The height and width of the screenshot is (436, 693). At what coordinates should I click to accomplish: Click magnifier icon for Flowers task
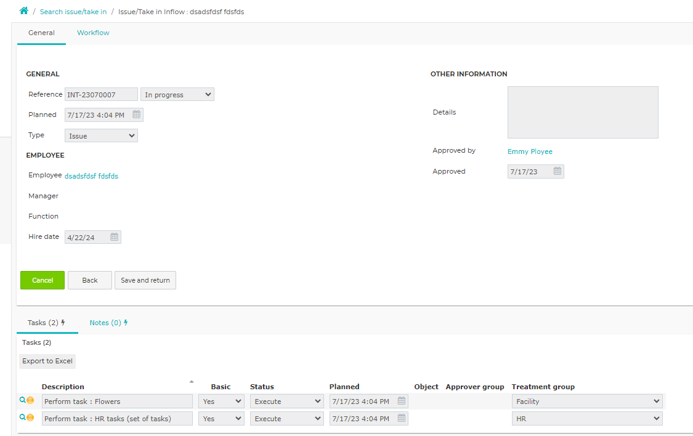pyautogui.click(x=23, y=400)
